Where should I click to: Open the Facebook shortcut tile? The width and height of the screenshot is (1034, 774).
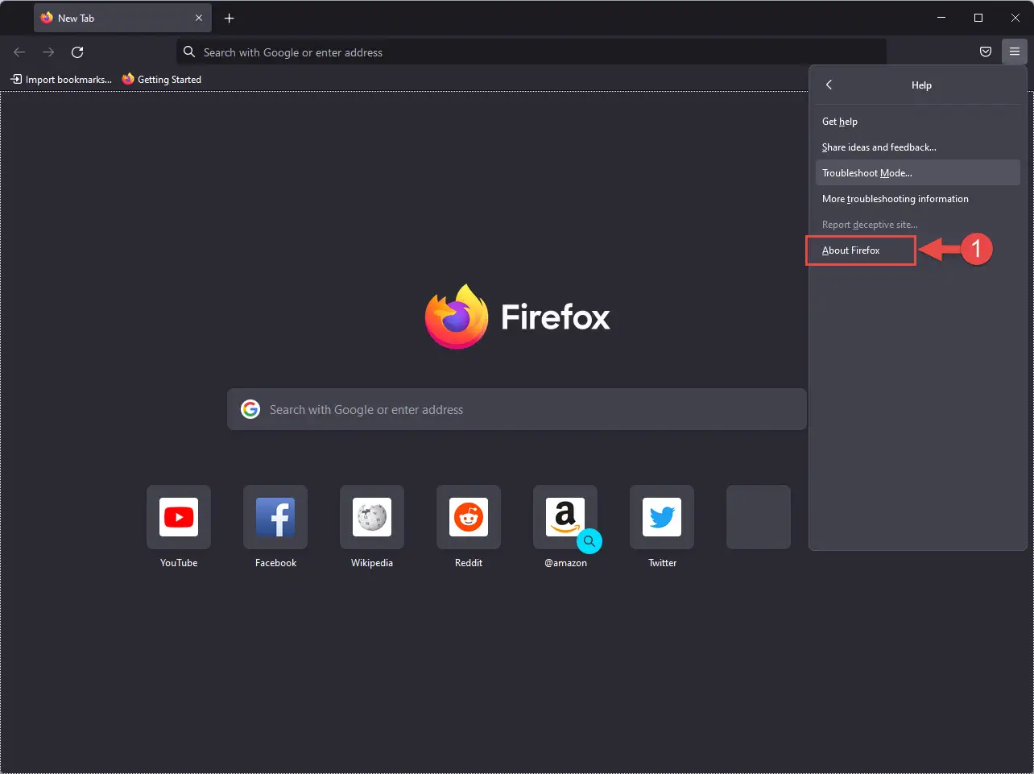point(275,517)
